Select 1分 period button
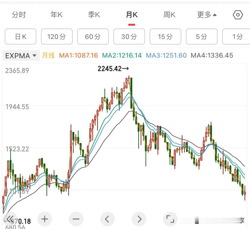The width and height of the screenshot is (250, 229). [236, 36]
